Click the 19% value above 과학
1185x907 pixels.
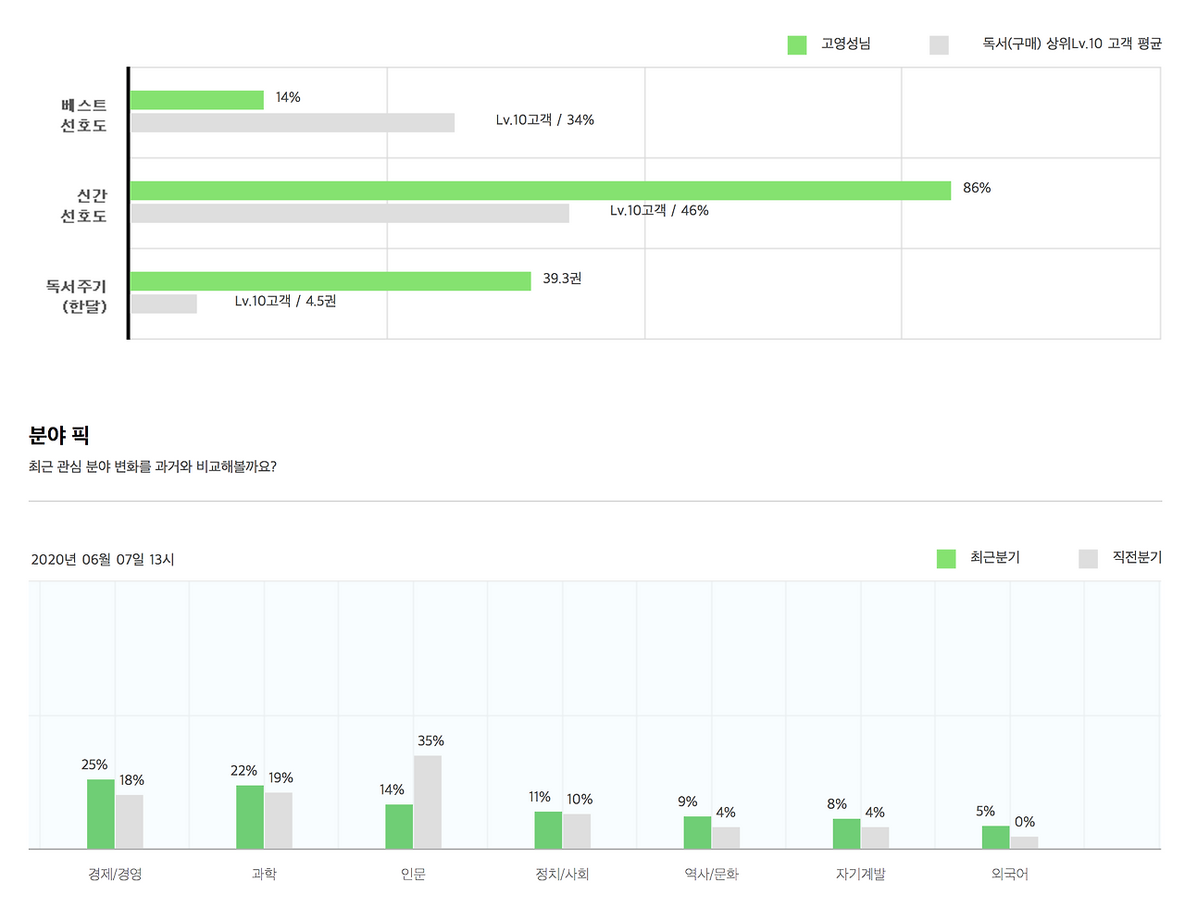(281, 778)
